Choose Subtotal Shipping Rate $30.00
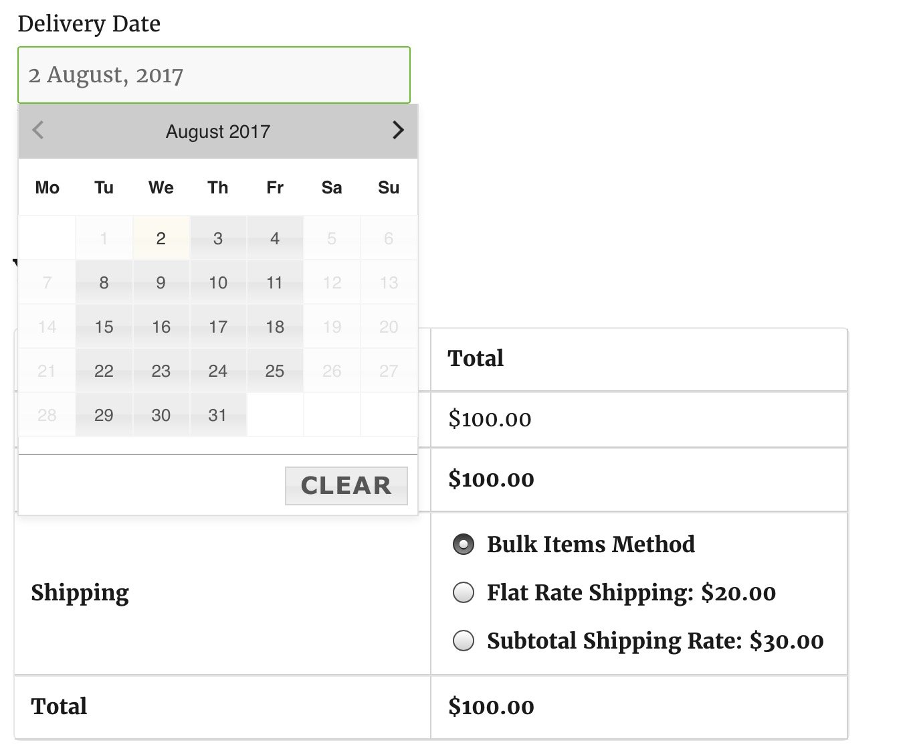909x753 pixels. 464,641
